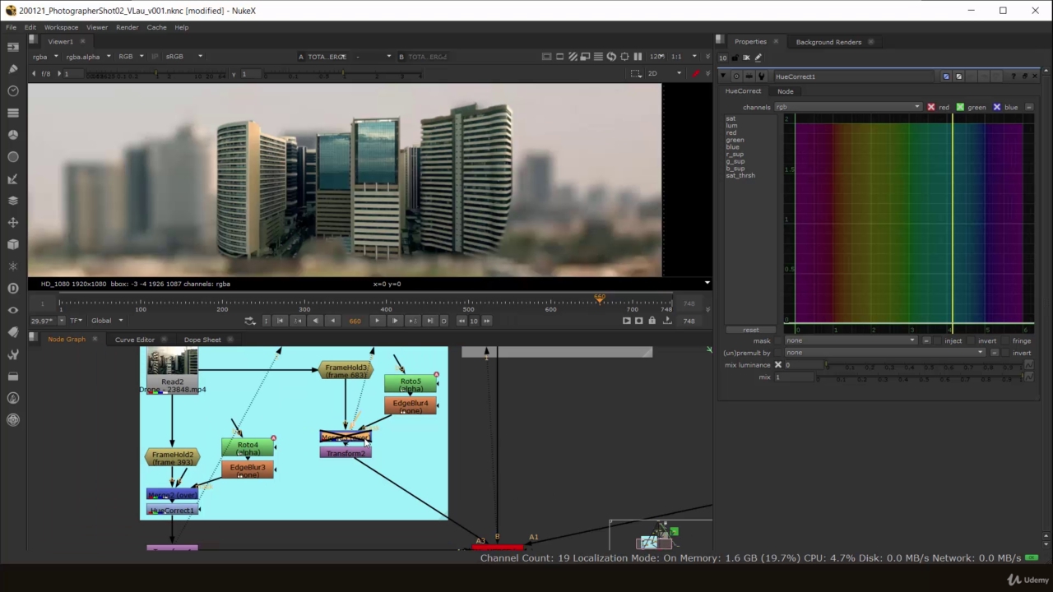Screen dimensions: 1053x592
Task: Click the Time nodes clock icon
Action: click(x=12, y=89)
